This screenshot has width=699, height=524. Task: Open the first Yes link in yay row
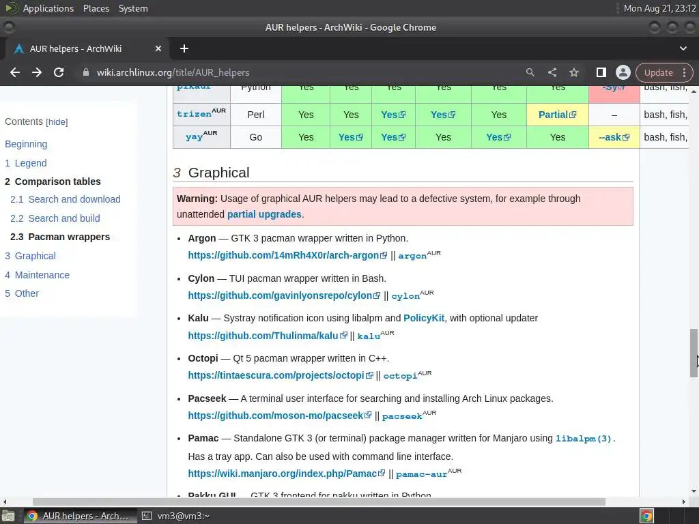tap(350, 137)
